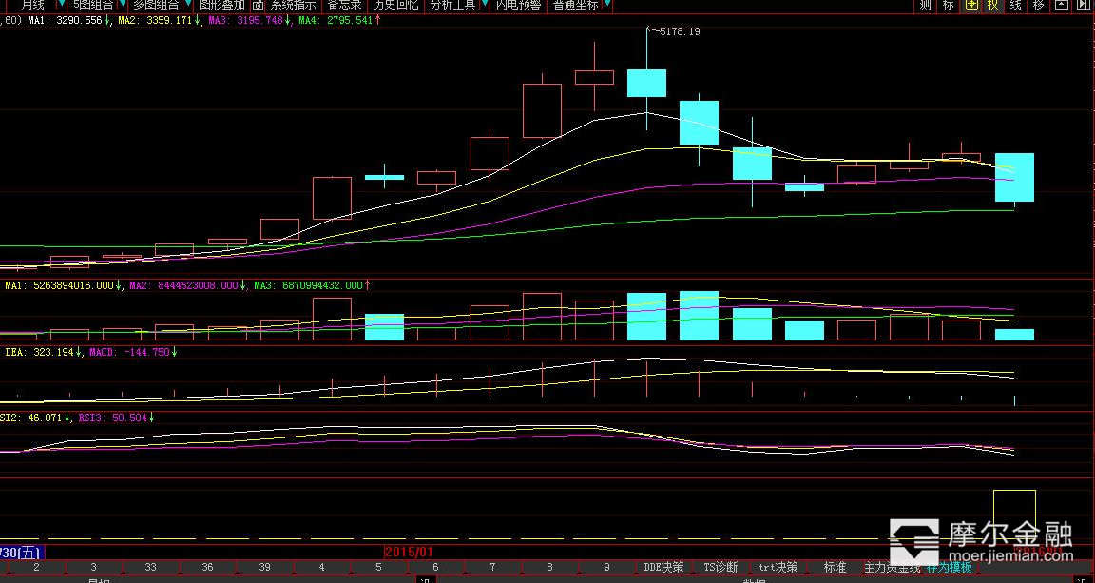Select indicator tab number 33
Screen dimensions: 1095x583
pos(150,567)
